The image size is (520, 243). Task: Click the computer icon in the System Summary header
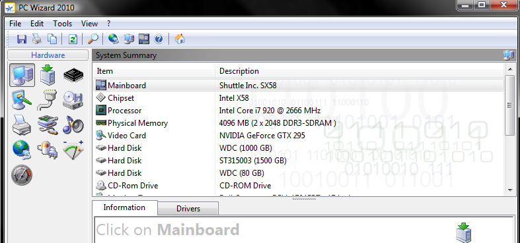pos(508,55)
